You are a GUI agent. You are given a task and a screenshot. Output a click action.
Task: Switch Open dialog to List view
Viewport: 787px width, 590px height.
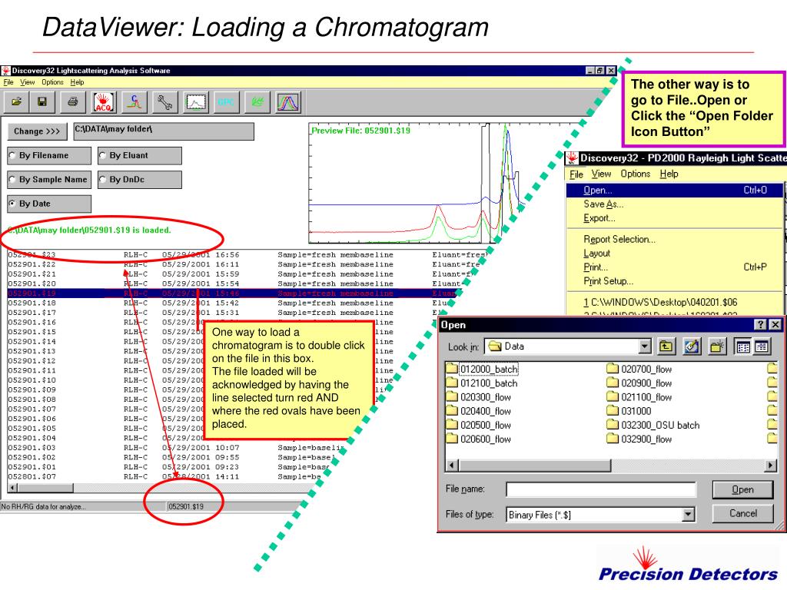(x=743, y=346)
